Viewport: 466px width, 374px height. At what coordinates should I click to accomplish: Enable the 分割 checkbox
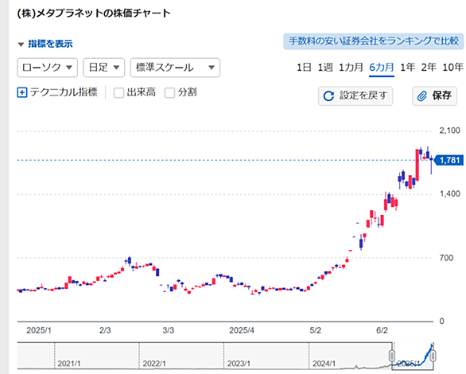[169, 93]
